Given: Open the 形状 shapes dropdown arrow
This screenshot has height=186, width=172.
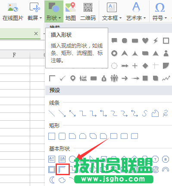Looking at the screenshot, I should [x=60, y=18].
